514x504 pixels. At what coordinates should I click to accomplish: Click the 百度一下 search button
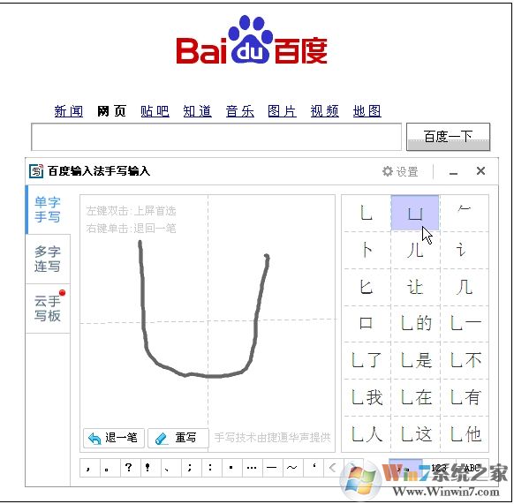coord(448,137)
